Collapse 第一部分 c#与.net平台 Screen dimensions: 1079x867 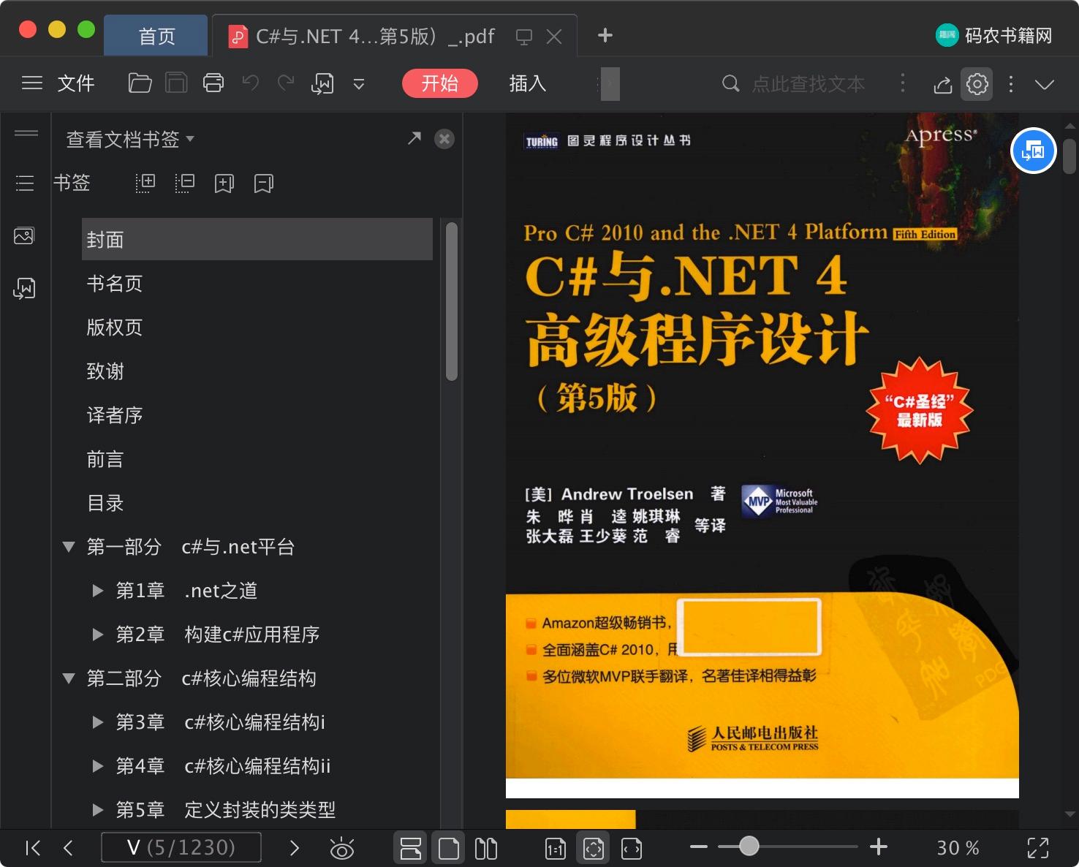pyautogui.click(x=69, y=547)
